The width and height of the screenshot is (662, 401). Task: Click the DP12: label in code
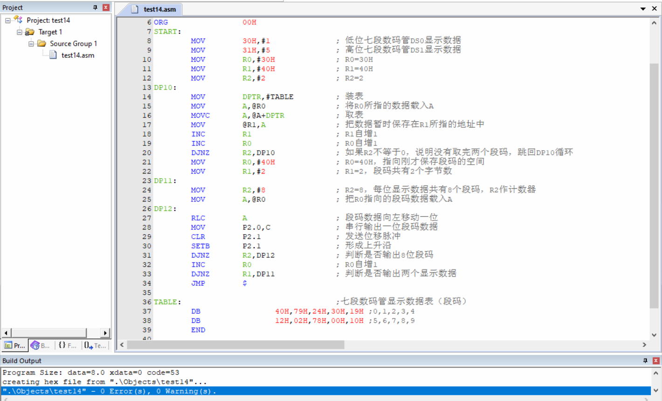165,209
